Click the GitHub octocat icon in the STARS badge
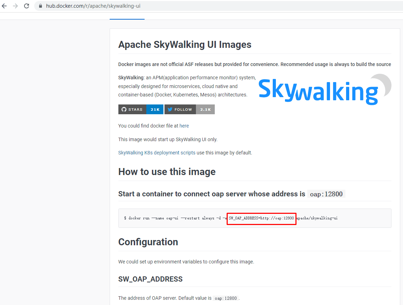 [124, 109]
